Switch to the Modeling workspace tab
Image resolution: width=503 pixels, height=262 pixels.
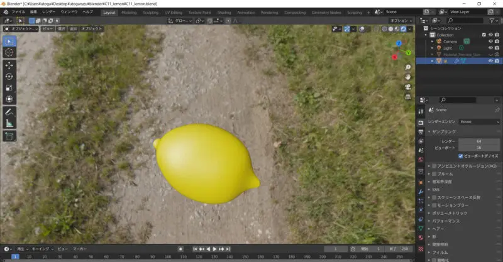[129, 13]
